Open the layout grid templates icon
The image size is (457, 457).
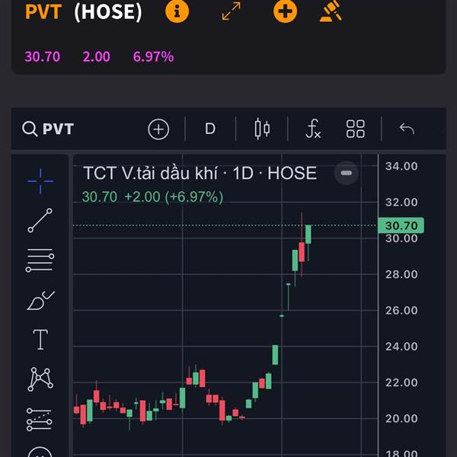coord(356,129)
